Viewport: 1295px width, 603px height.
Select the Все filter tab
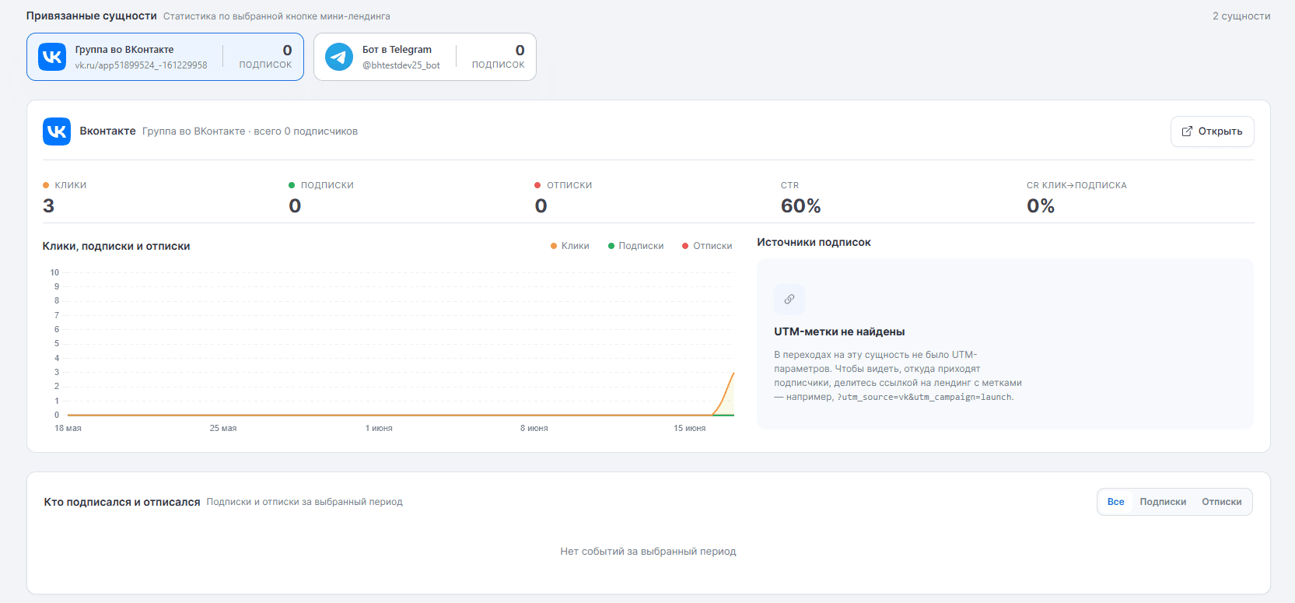[x=1116, y=502]
